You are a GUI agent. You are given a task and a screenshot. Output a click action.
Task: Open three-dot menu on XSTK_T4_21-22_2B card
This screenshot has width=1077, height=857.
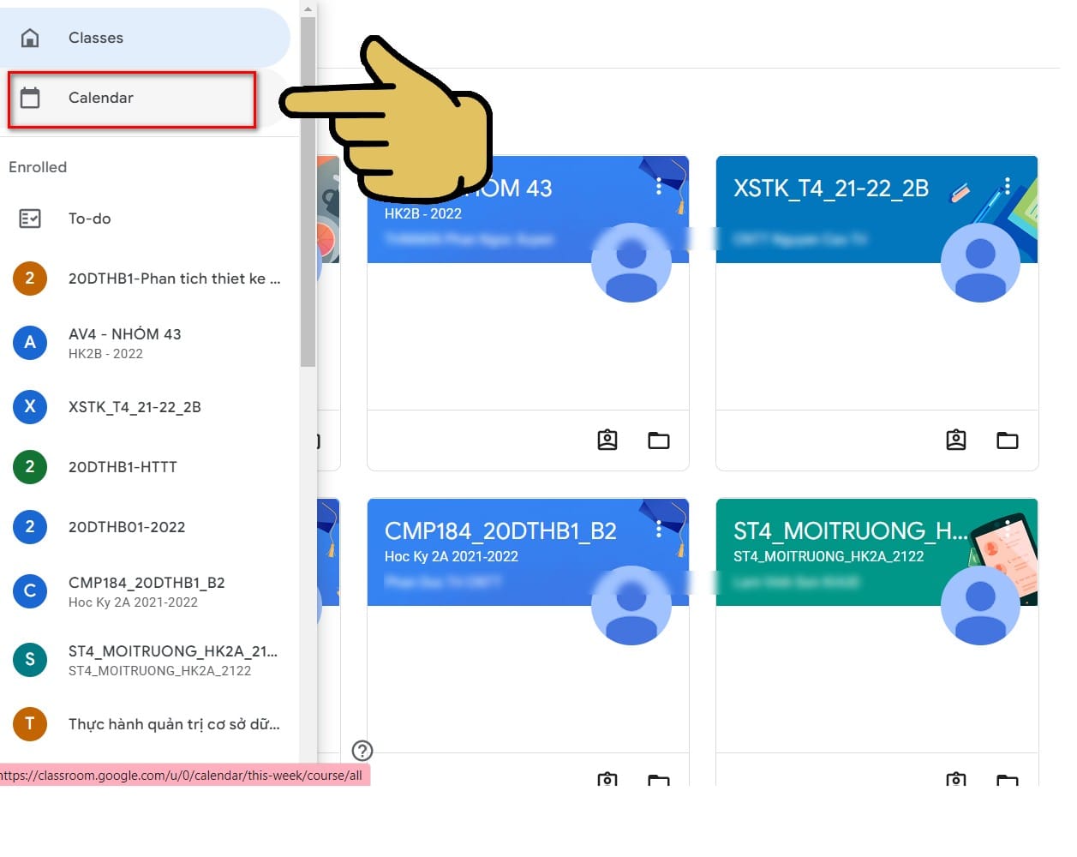click(1008, 185)
